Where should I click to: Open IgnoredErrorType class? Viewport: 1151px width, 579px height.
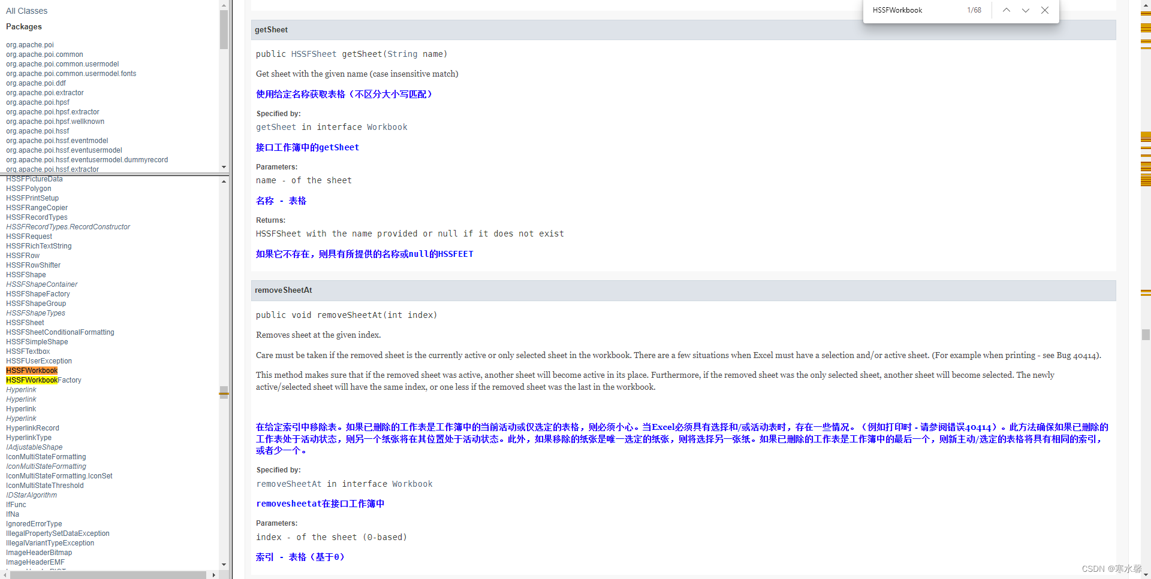pyautogui.click(x=34, y=524)
